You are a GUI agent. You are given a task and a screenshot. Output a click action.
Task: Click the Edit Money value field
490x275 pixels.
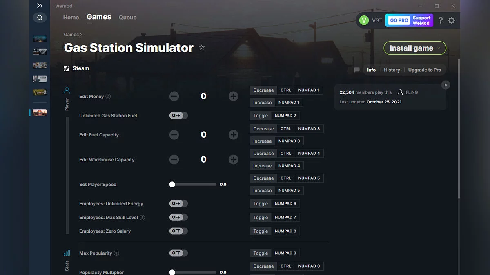(x=203, y=97)
